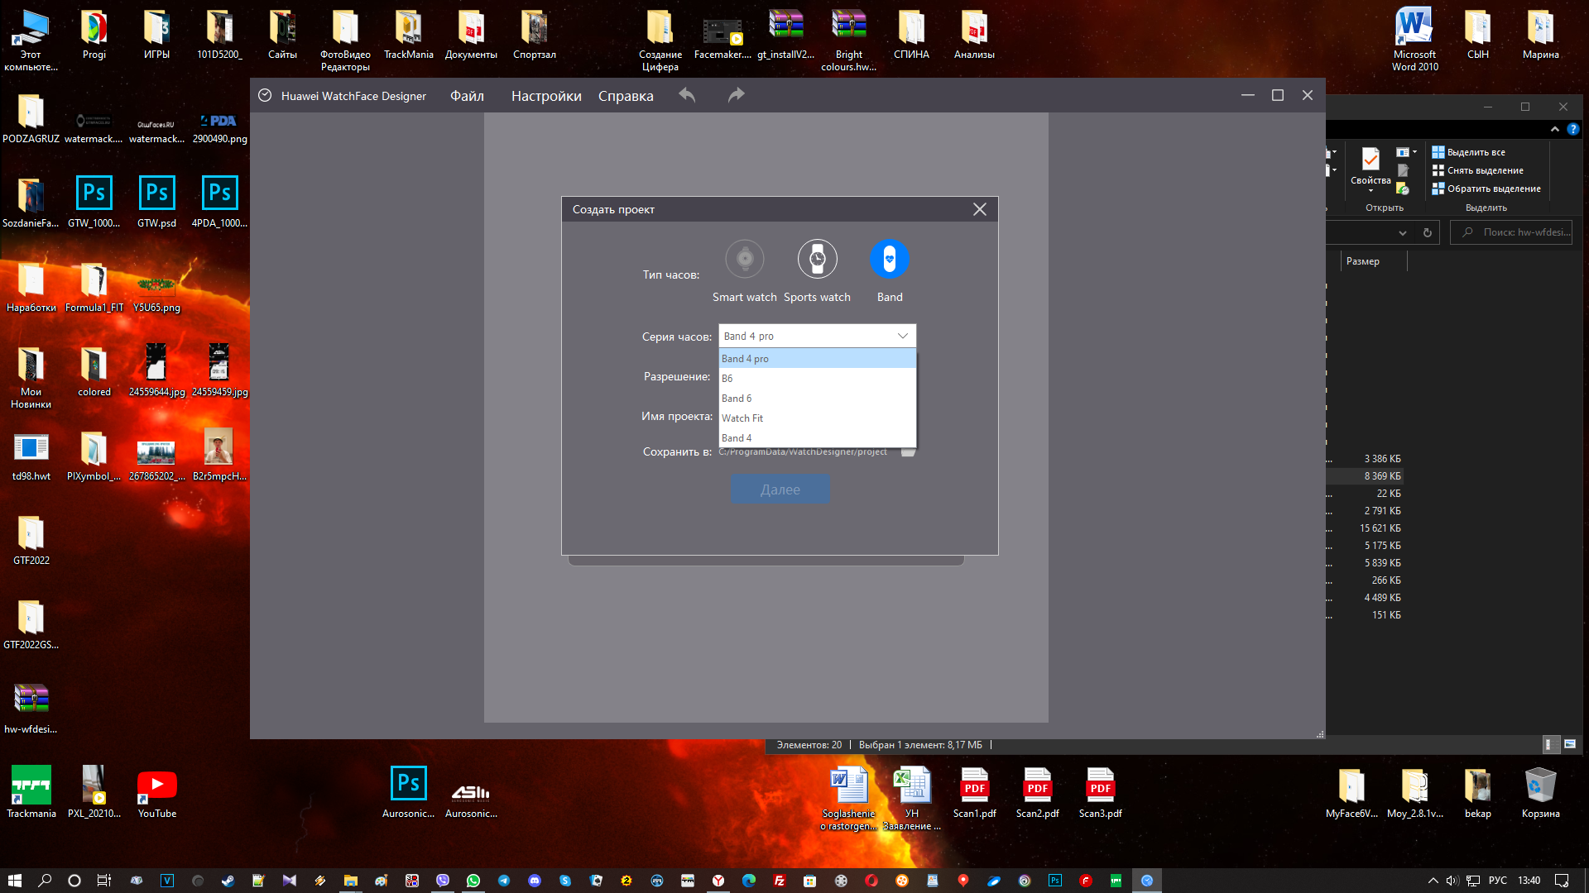
Task: Select GTW.psd Photoshop file
Action: (157, 202)
